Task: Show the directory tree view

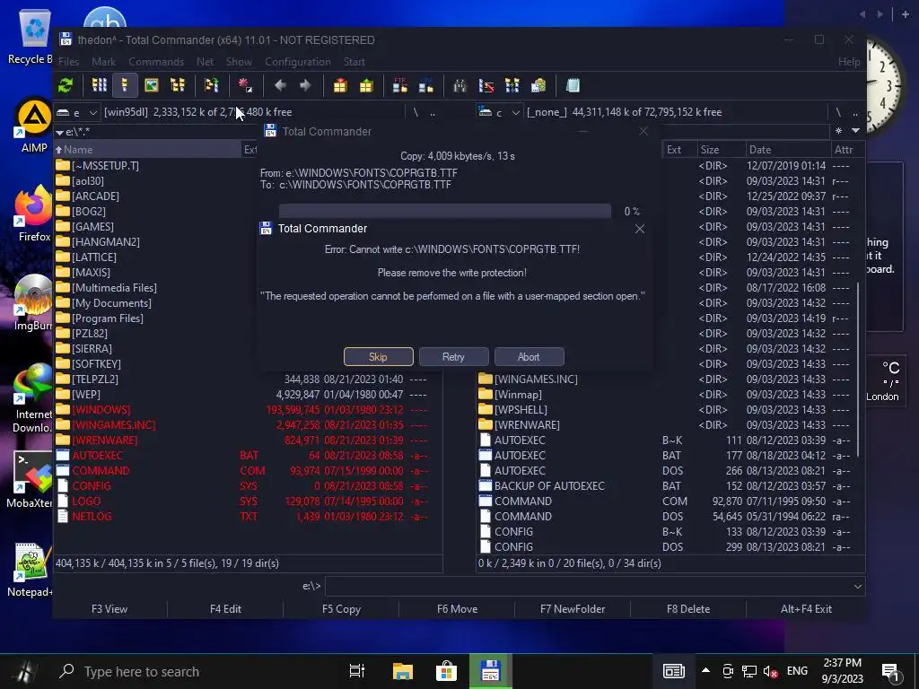Action: pyautogui.click(x=177, y=85)
